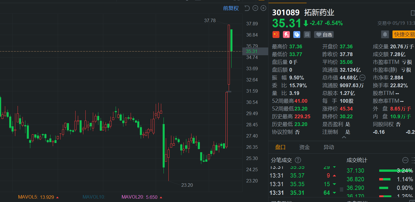Image resolution: width=415 pixels, height=202 pixels.
Task: Open the blue tag label icon
Action: pos(296,34)
